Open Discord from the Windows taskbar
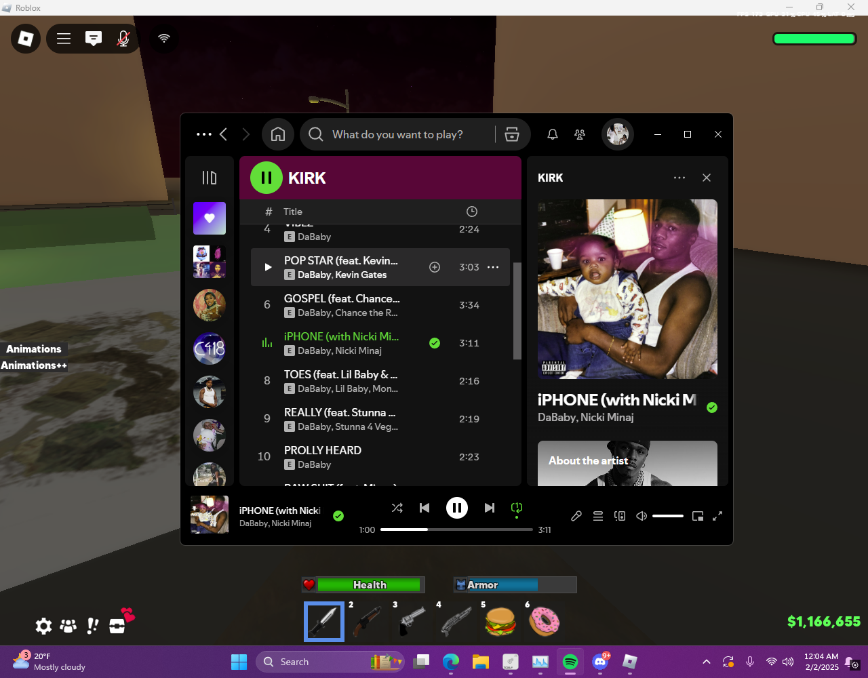868x678 pixels. (x=600, y=662)
